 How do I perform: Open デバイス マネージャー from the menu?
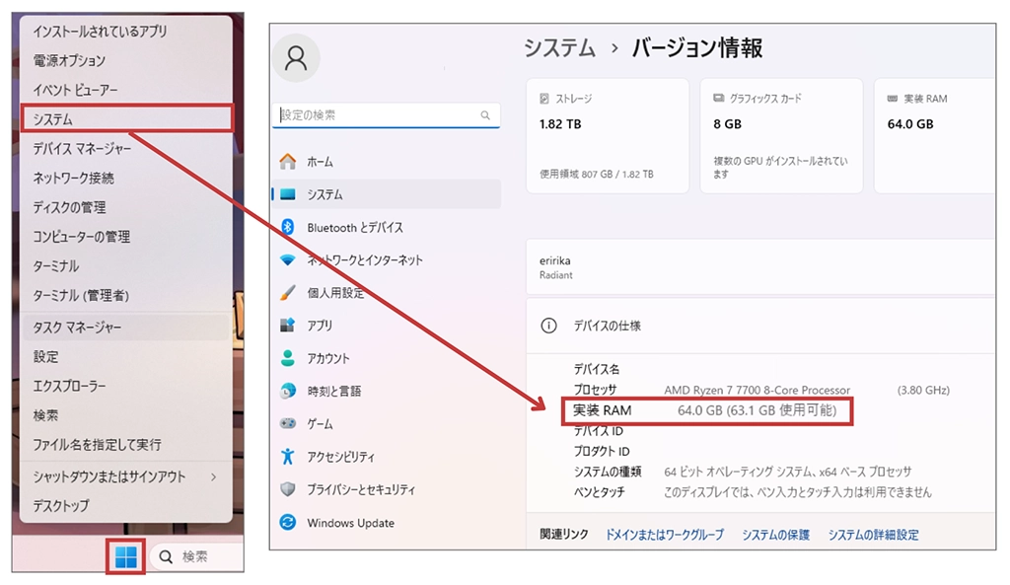point(126,149)
